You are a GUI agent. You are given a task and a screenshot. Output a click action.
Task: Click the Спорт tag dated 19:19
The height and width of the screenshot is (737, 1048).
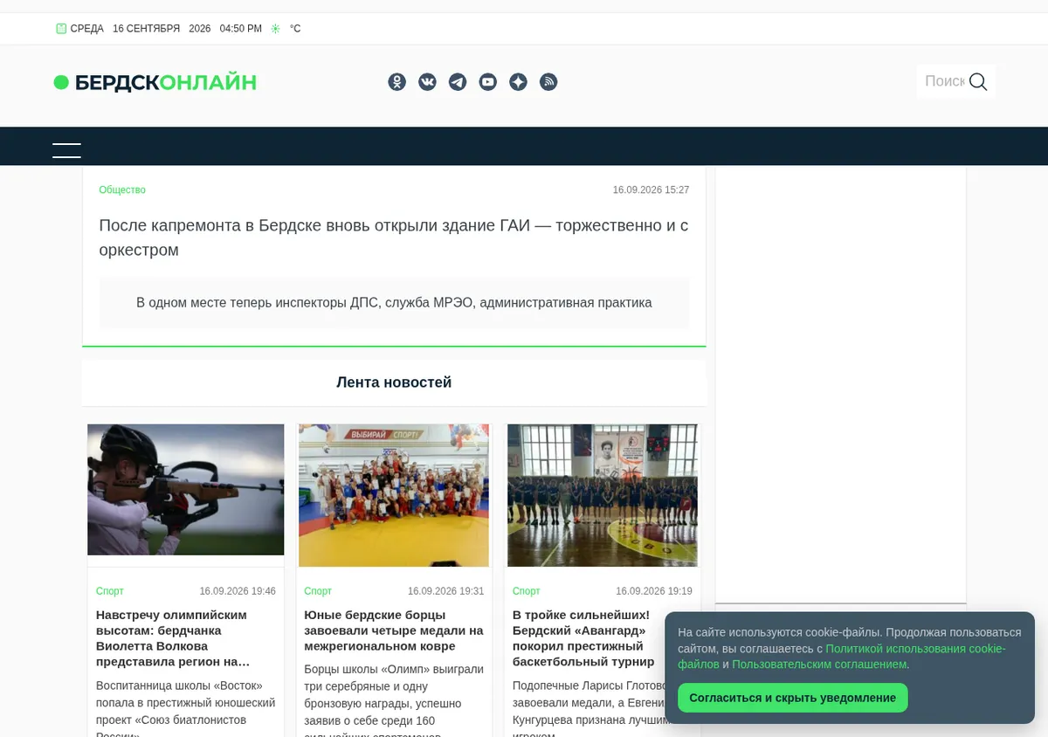(527, 591)
